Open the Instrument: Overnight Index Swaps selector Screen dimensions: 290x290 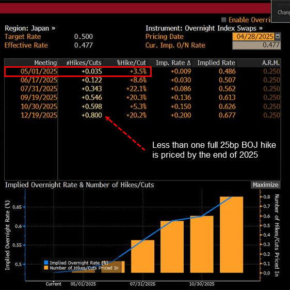point(204,28)
